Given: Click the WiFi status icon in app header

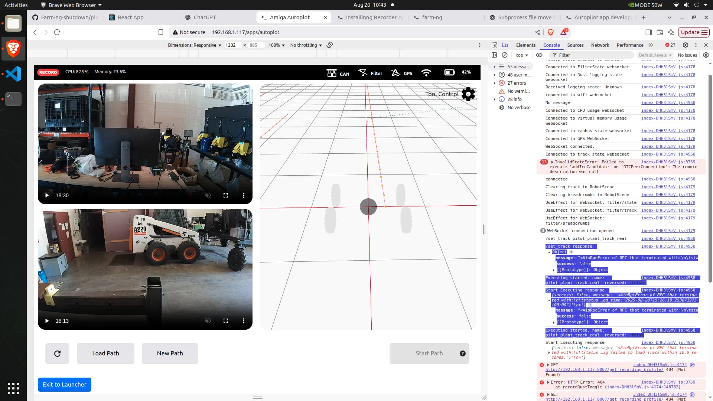Looking at the screenshot, I should pyautogui.click(x=426, y=72).
